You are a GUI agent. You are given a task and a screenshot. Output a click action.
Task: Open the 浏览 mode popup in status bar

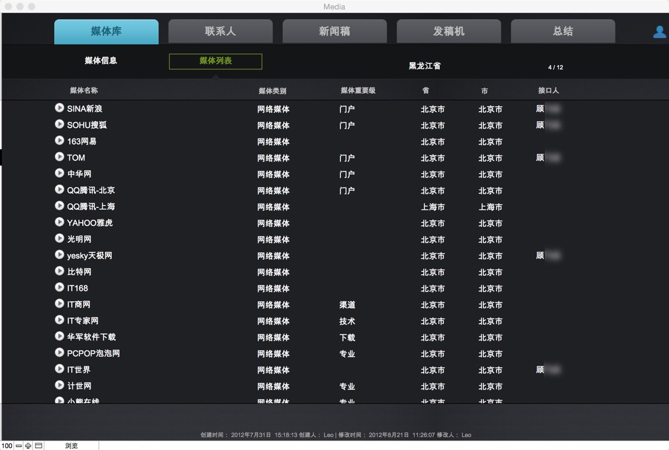click(x=72, y=446)
